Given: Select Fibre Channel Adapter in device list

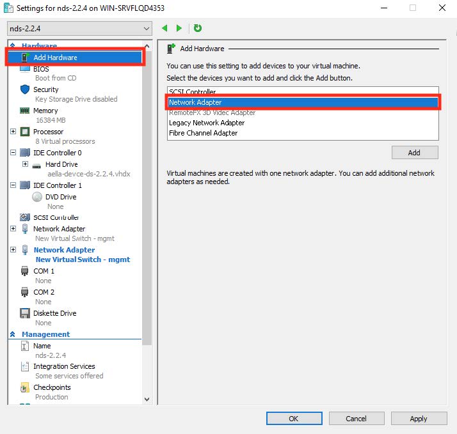Looking at the screenshot, I should (x=203, y=133).
